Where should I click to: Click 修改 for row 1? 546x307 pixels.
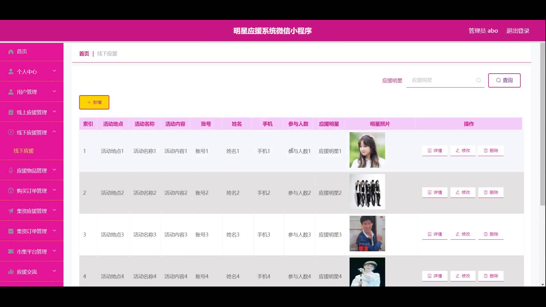(x=463, y=151)
